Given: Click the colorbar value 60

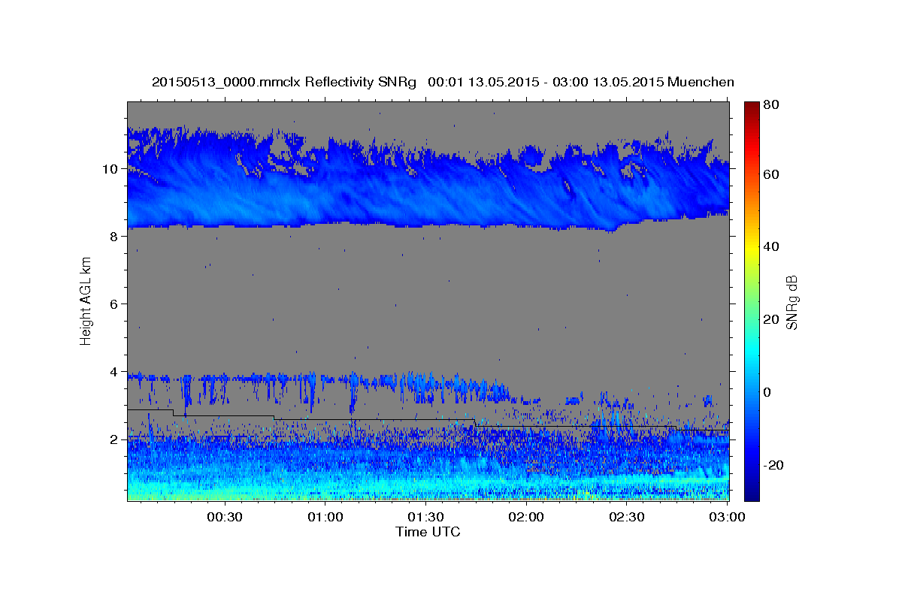Looking at the screenshot, I should click(x=770, y=174).
